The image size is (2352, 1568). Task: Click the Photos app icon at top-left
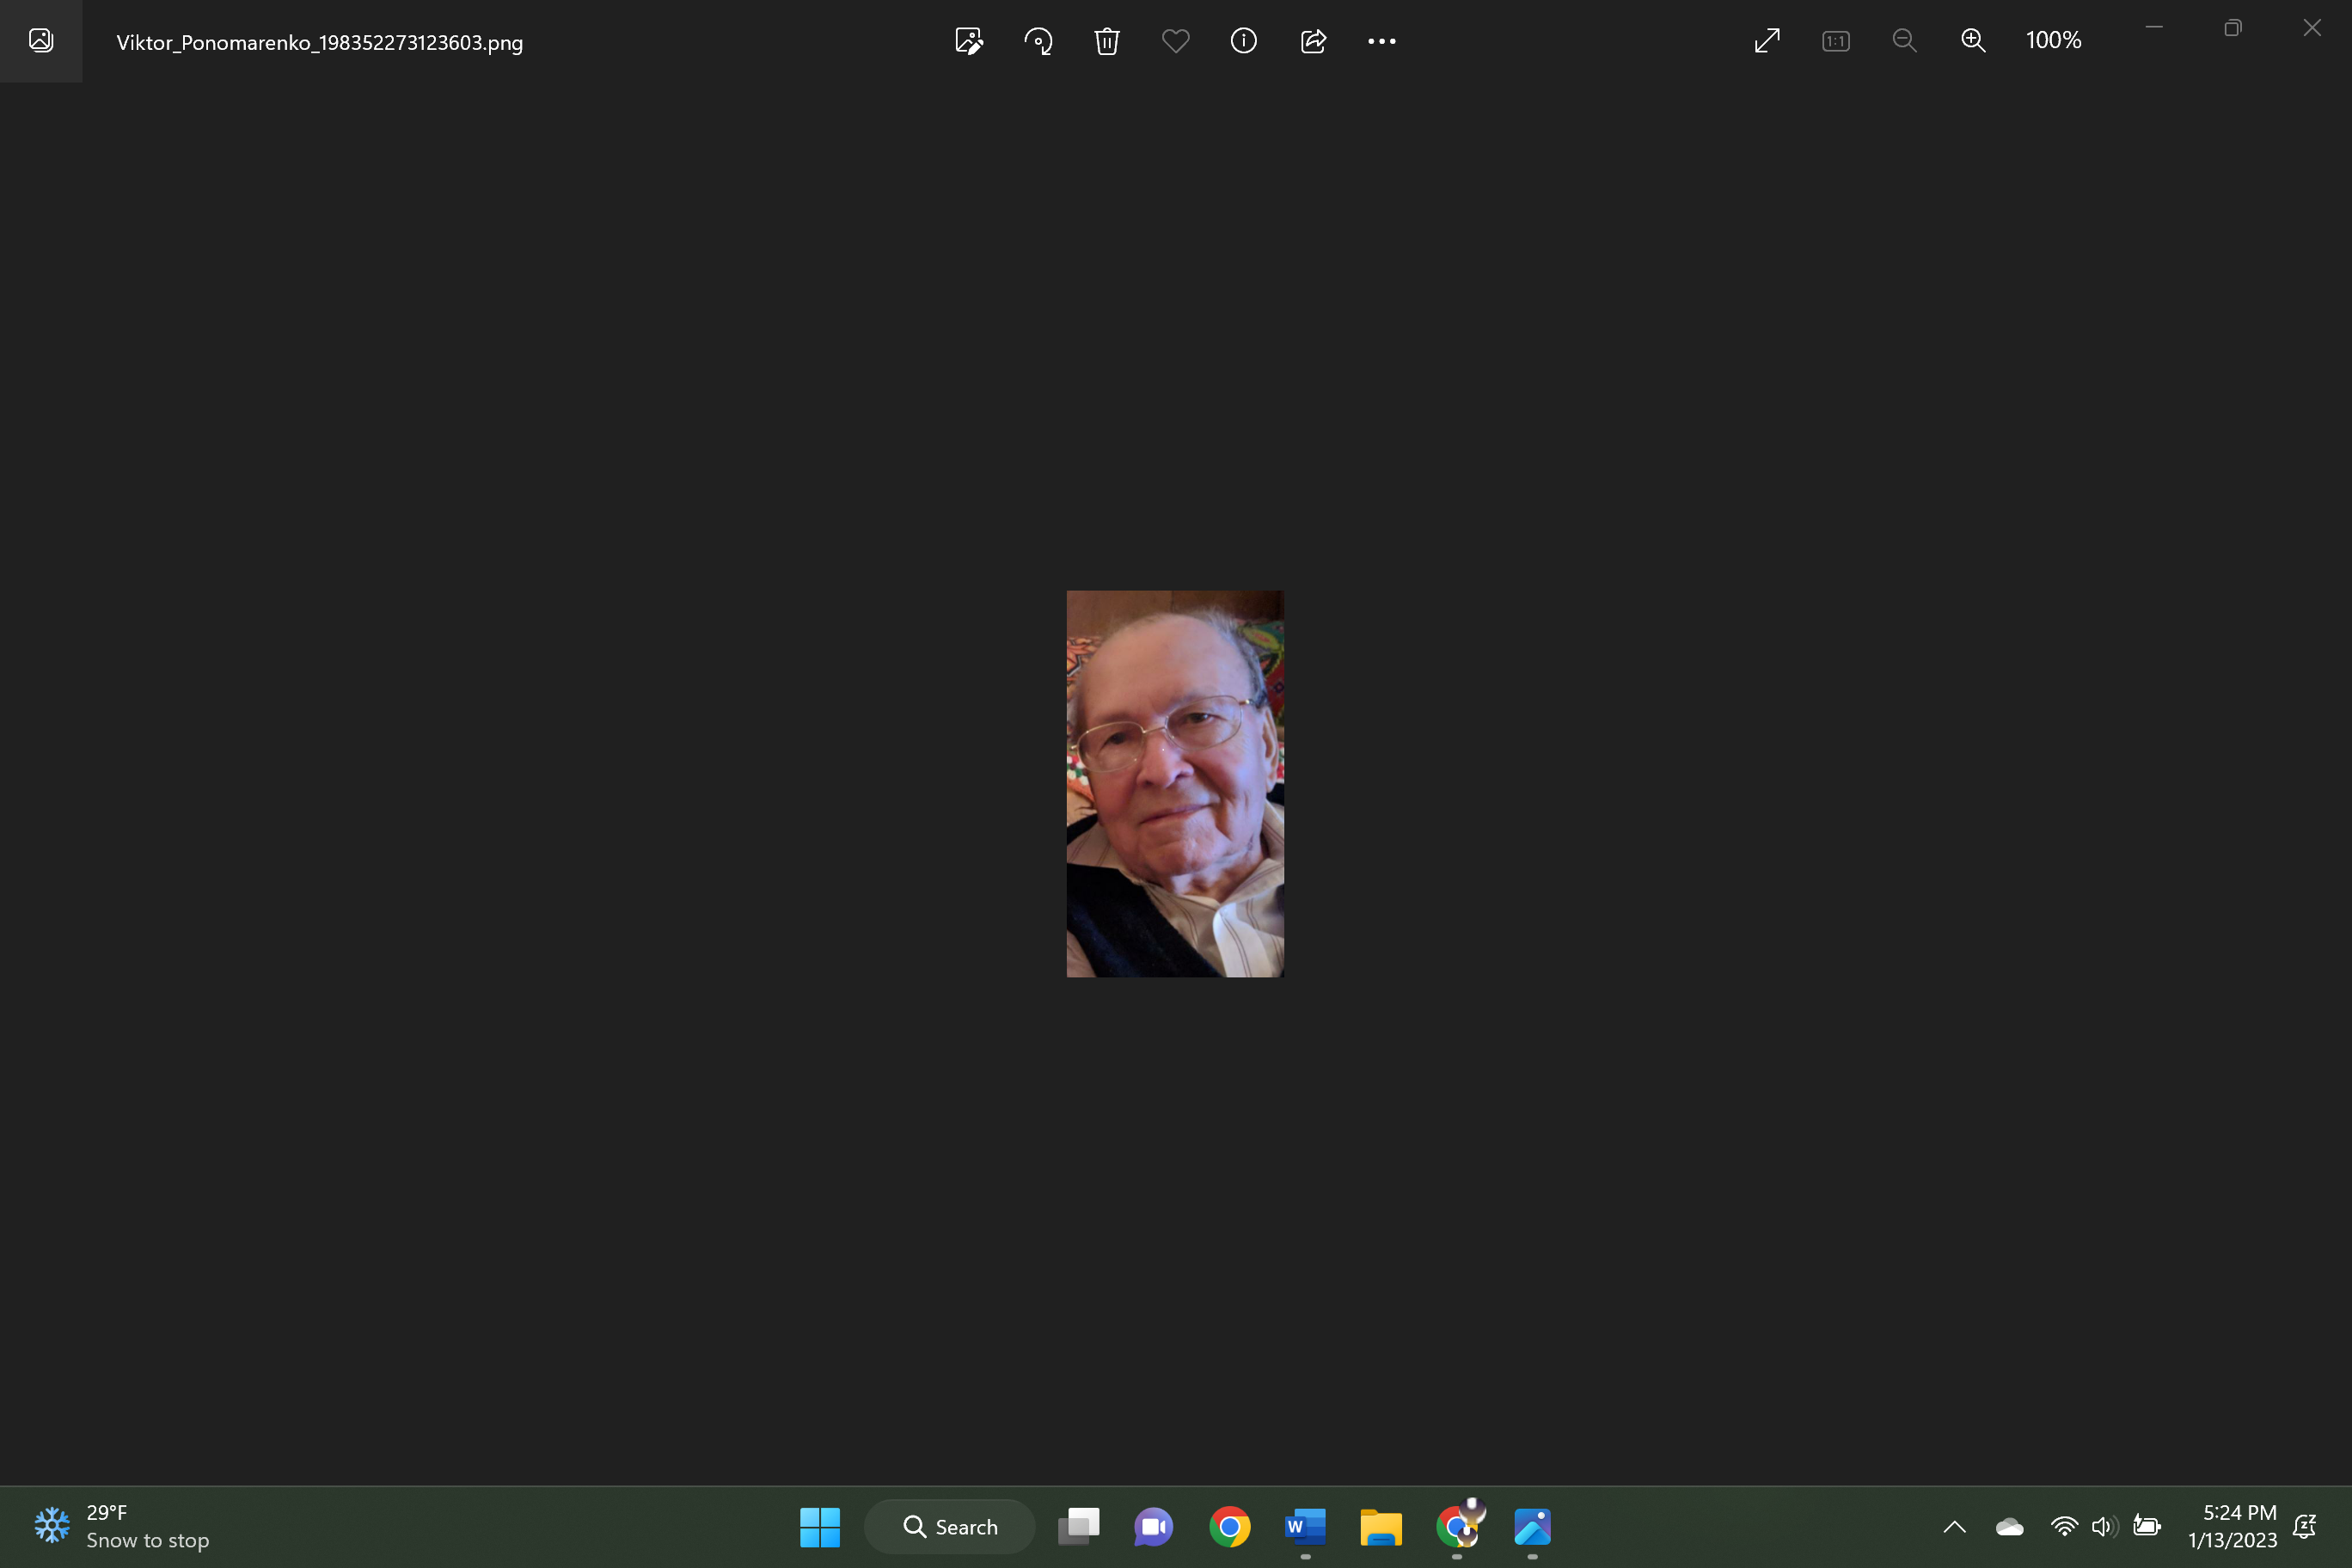[41, 41]
